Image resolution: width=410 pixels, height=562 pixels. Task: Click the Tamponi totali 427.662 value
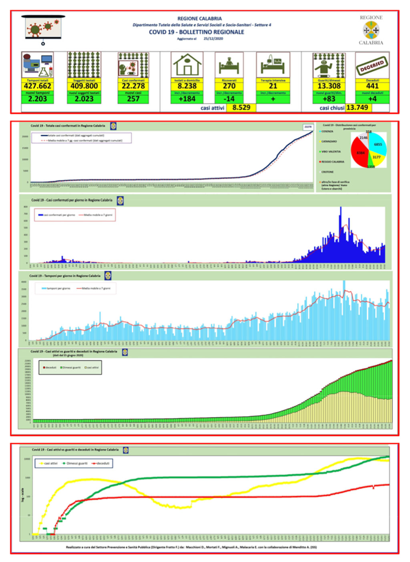pyautogui.click(x=38, y=86)
